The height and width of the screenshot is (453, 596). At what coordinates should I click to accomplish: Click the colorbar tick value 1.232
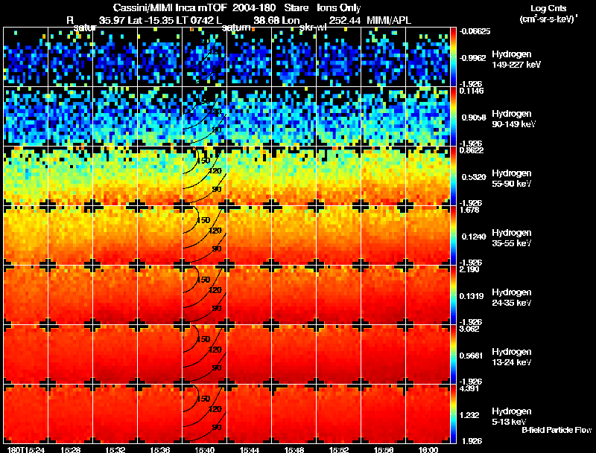pyautogui.click(x=469, y=416)
